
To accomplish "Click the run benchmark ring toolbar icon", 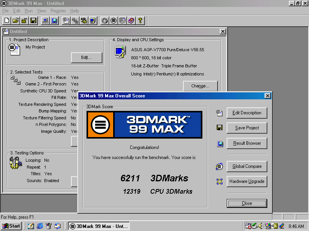I will 105,20.
